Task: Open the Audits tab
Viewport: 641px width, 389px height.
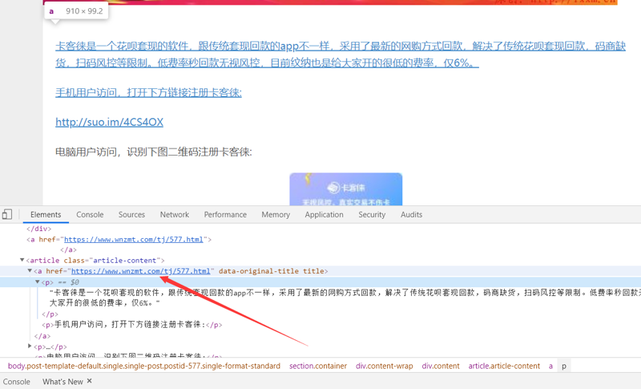Action: tap(411, 214)
